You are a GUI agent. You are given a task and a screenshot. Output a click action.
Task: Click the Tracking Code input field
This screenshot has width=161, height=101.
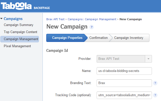(124, 95)
